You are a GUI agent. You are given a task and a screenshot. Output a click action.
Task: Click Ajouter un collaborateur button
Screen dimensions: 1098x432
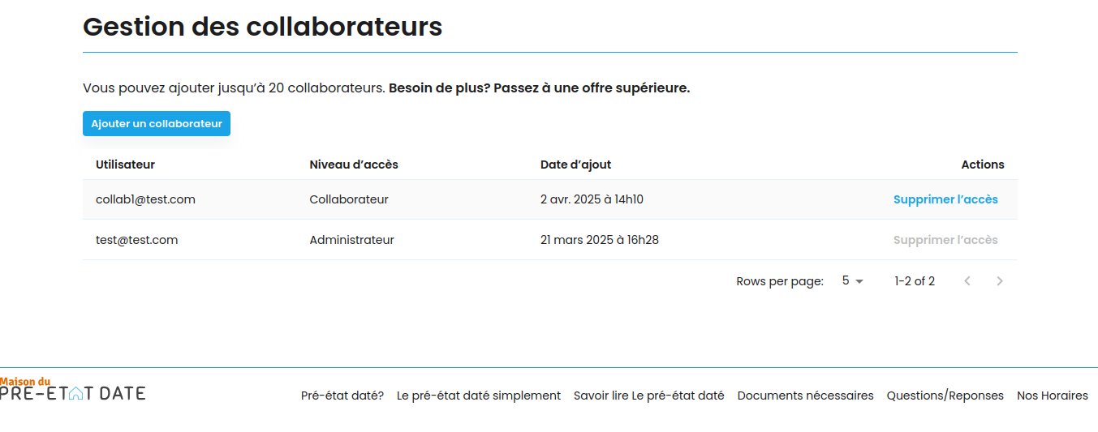point(157,124)
